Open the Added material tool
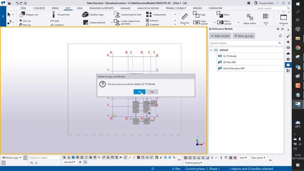Screen dimensions: 304x171 coord(94,22)
